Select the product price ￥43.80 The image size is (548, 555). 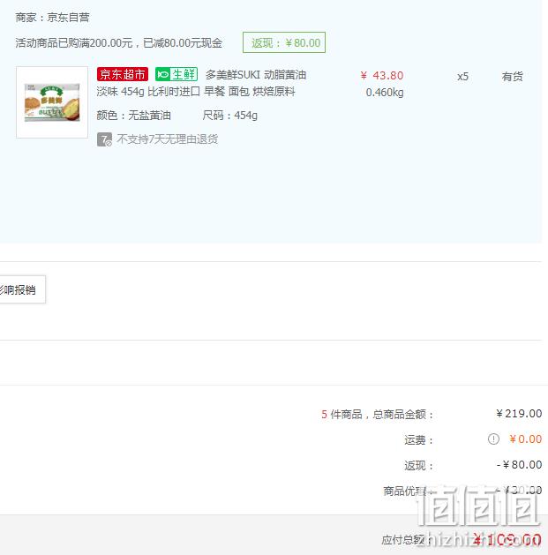381,75
